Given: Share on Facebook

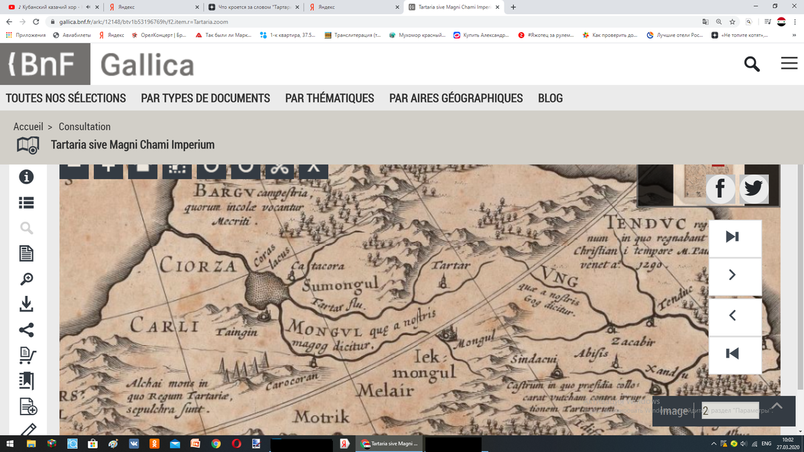Looking at the screenshot, I should (x=720, y=189).
